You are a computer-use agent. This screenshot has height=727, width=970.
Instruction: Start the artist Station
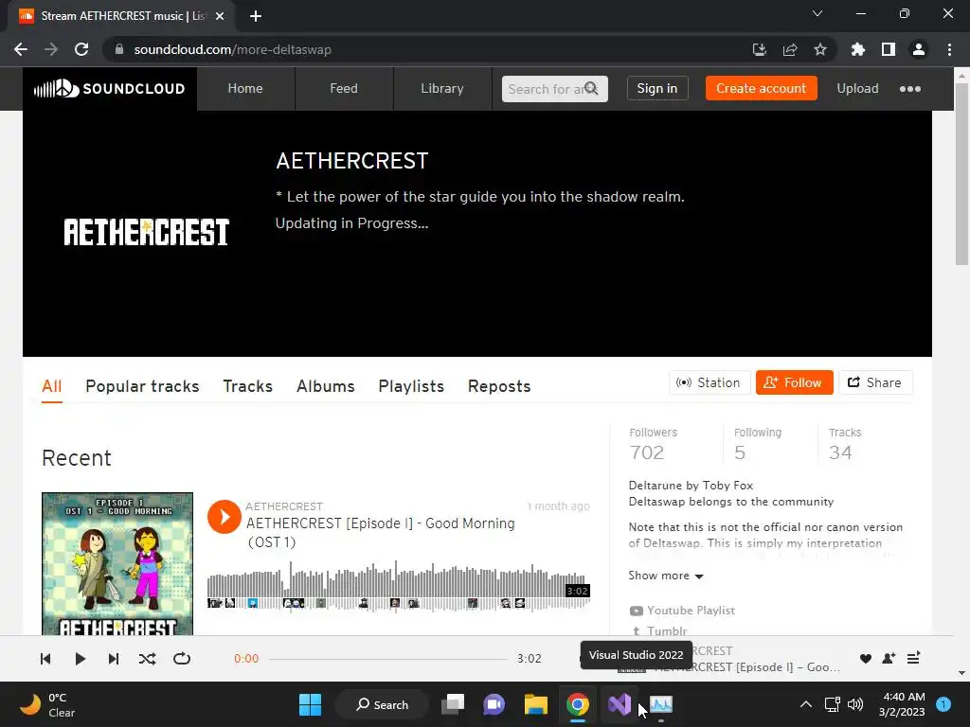(x=710, y=382)
